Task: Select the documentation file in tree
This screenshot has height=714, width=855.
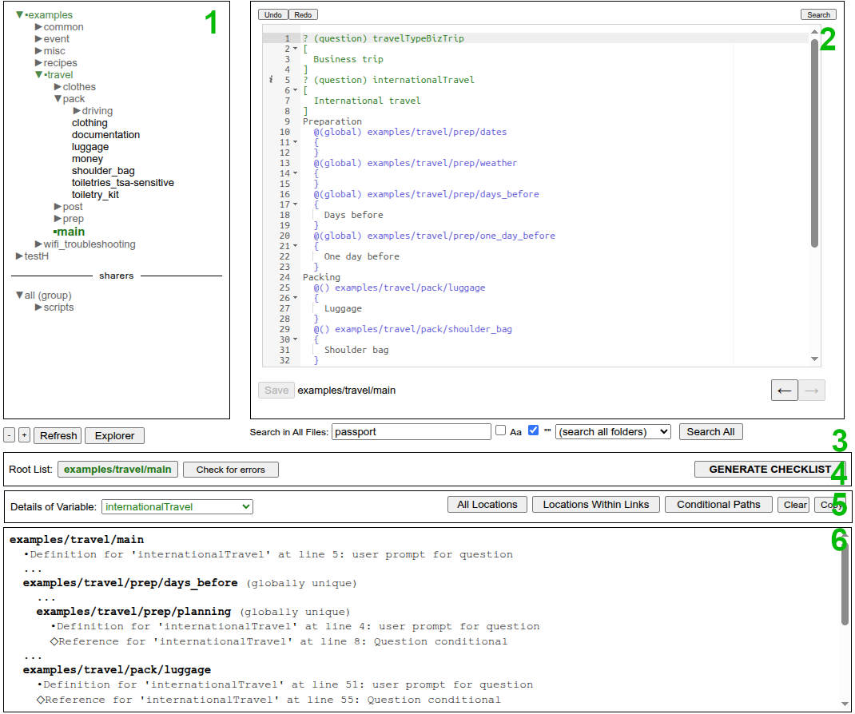Action: pyautogui.click(x=105, y=135)
